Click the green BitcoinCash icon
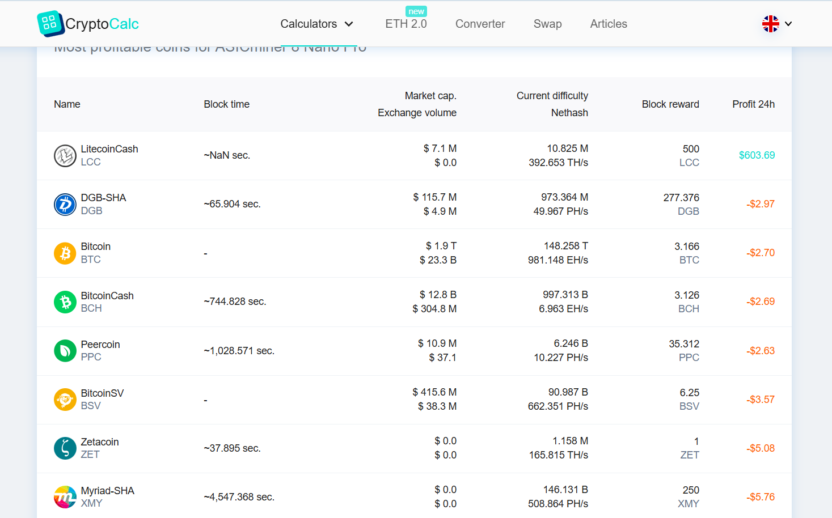 65,302
